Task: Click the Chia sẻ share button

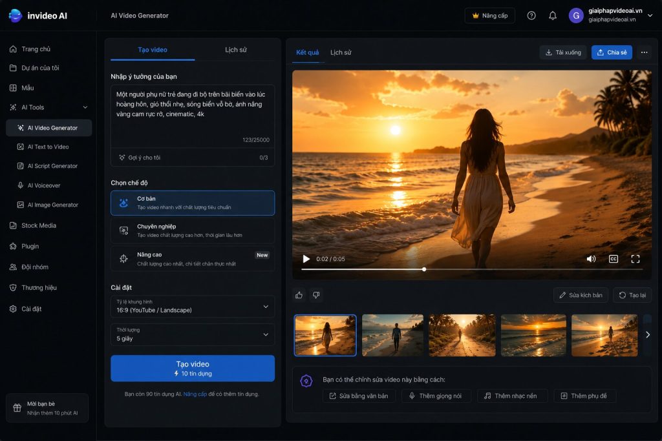Action: 612,52
